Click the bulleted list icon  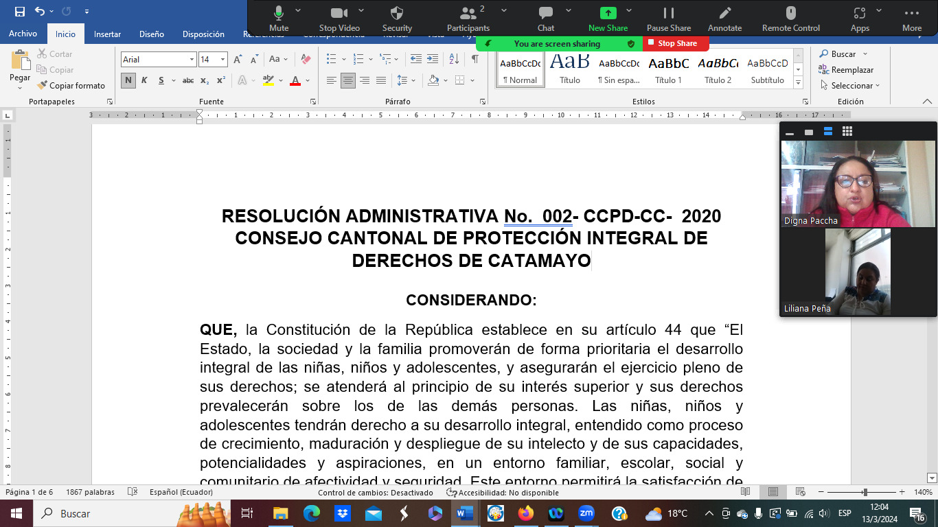(332, 60)
